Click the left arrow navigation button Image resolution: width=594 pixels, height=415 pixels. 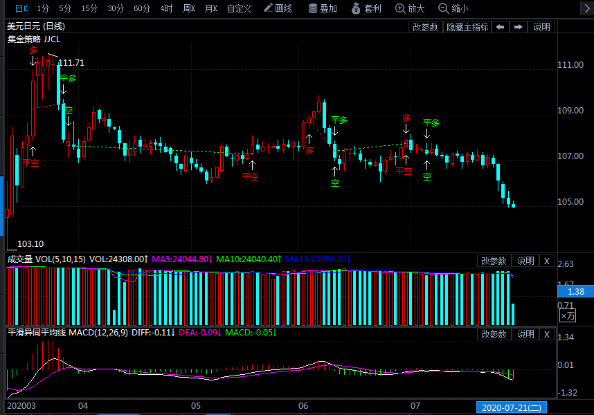(499, 27)
